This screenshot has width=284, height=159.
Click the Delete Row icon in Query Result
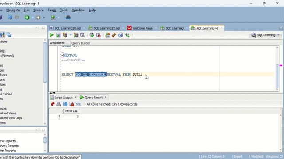tap(72, 104)
